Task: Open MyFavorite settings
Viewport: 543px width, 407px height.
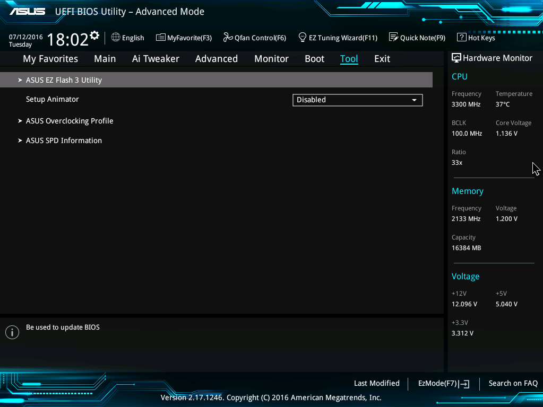Action: pyautogui.click(x=184, y=38)
